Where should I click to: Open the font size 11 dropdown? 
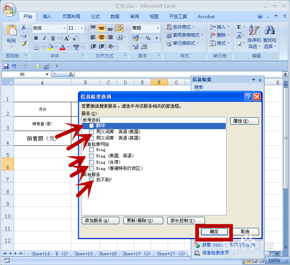[x=82, y=28]
